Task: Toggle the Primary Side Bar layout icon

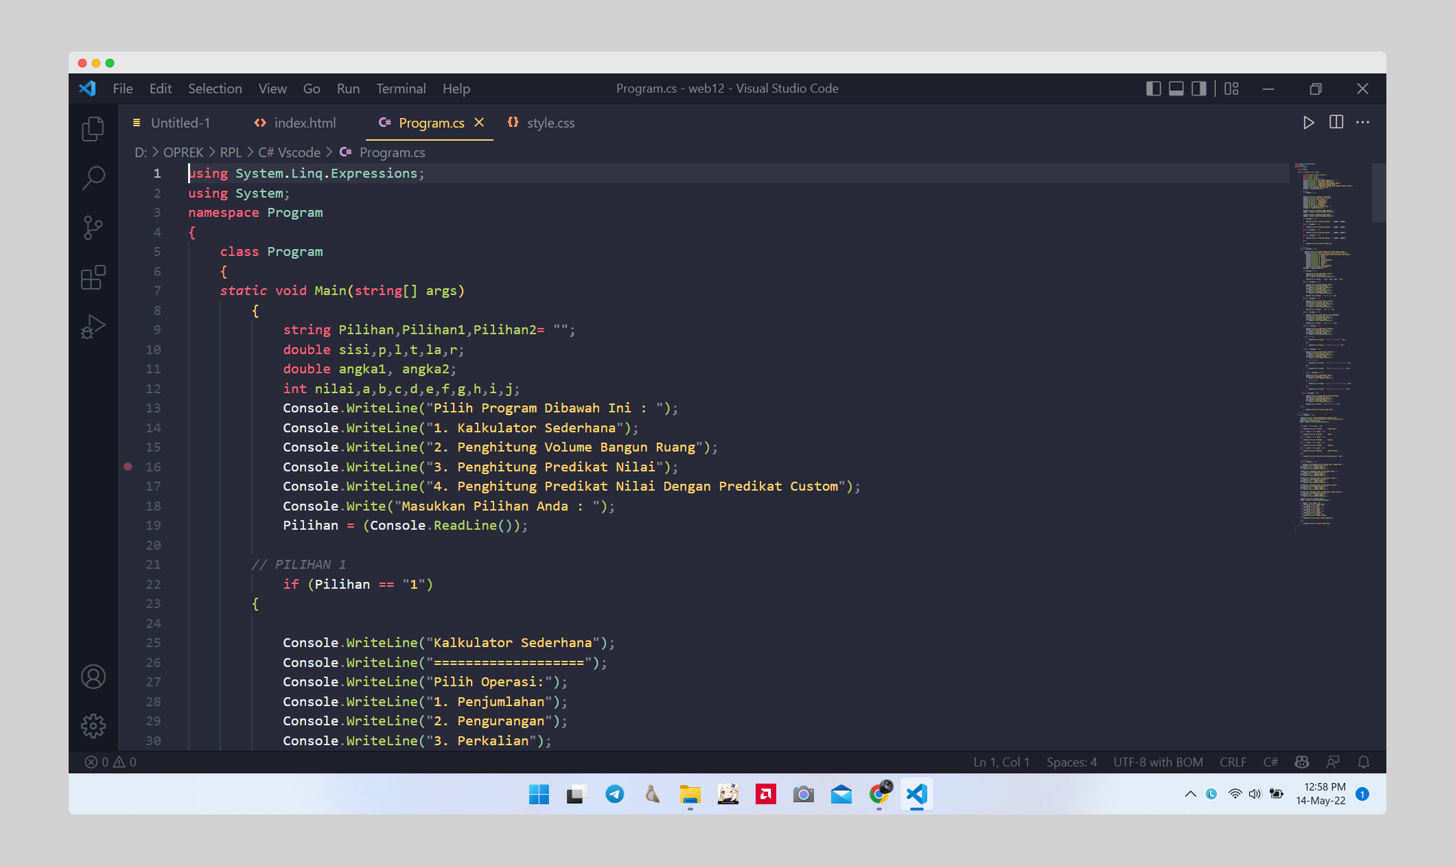Action: click(1154, 89)
